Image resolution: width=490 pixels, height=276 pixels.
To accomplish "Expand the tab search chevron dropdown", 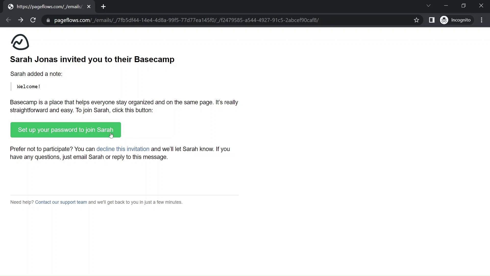I will click(428, 6).
